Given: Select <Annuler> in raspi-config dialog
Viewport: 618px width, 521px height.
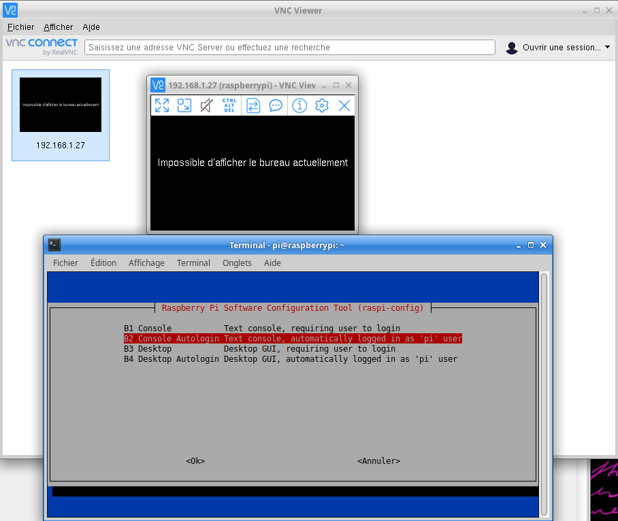Looking at the screenshot, I should click(x=378, y=460).
